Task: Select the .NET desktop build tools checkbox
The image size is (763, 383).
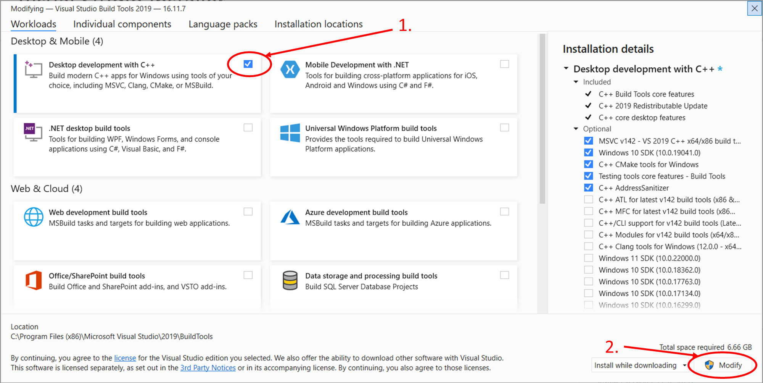Action: (248, 128)
